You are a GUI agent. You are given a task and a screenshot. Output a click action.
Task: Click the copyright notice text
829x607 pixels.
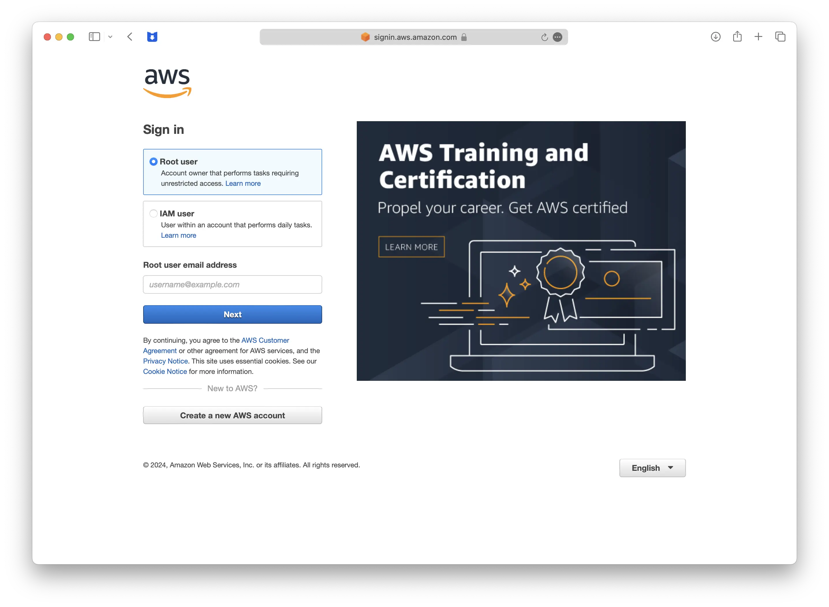pyautogui.click(x=251, y=465)
